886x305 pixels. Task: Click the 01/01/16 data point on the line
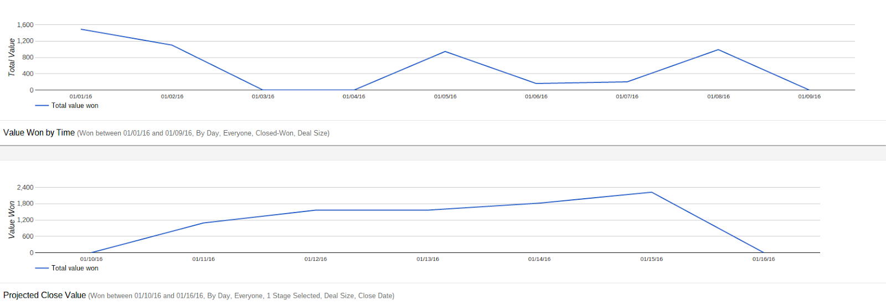coord(81,29)
